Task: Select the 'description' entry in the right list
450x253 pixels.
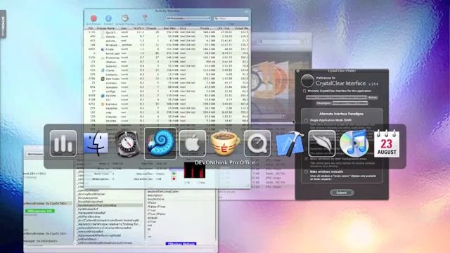Action: click(155, 195)
